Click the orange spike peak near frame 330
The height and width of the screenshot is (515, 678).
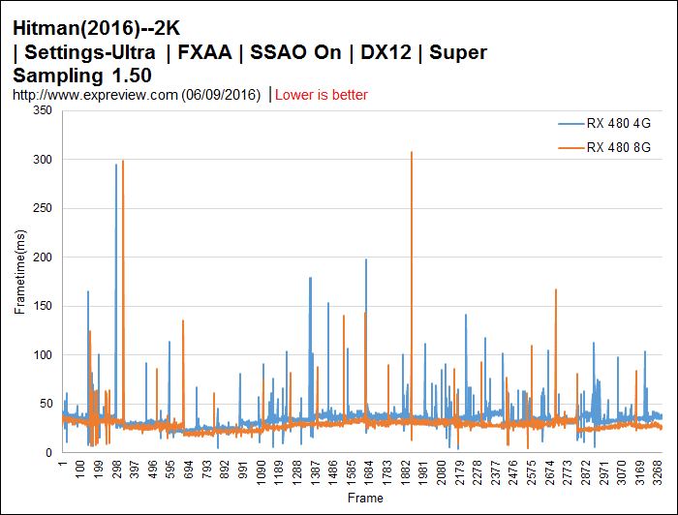coord(123,162)
